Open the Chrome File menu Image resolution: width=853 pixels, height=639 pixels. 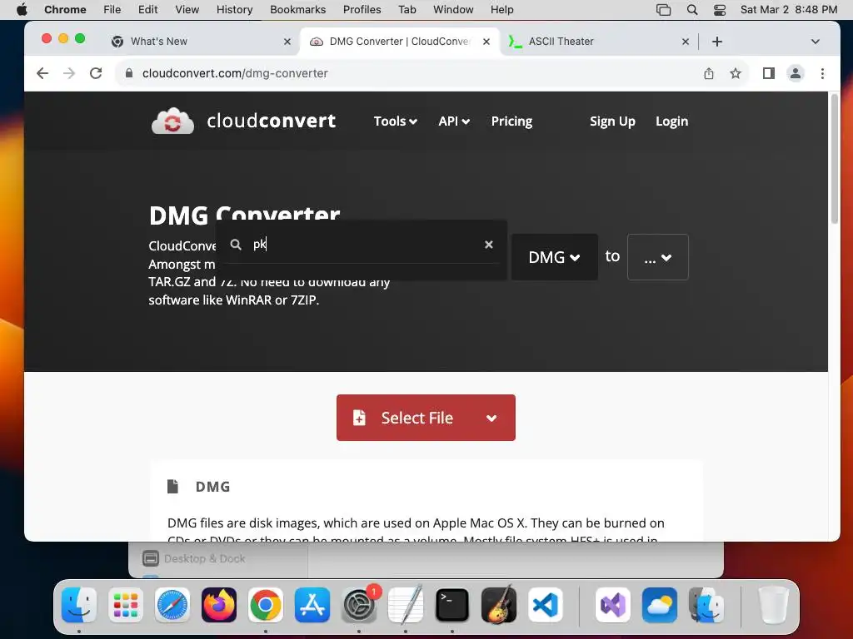(112, 10)
